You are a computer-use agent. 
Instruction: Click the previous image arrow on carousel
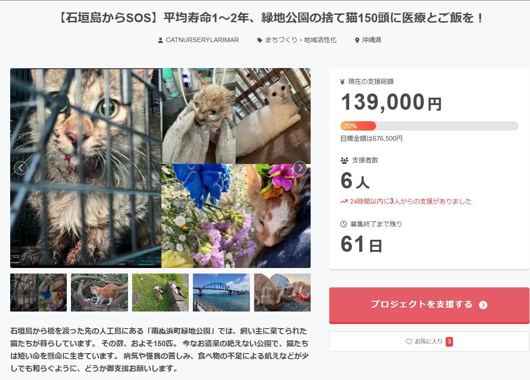tap(21, 168)
